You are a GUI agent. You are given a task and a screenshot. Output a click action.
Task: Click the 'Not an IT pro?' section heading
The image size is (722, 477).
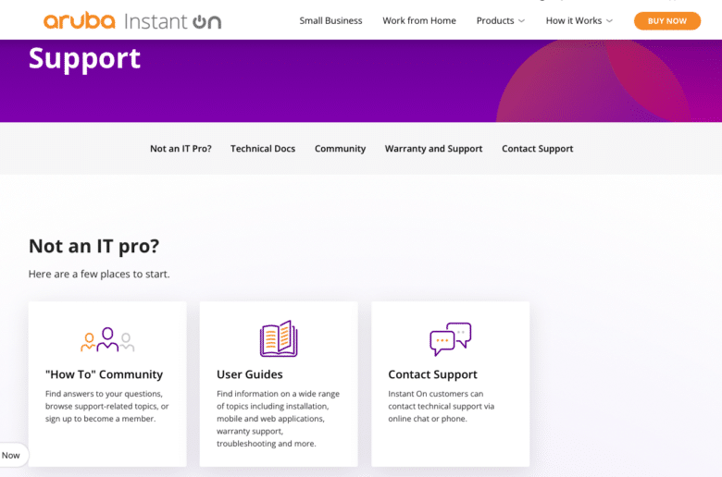93,246
